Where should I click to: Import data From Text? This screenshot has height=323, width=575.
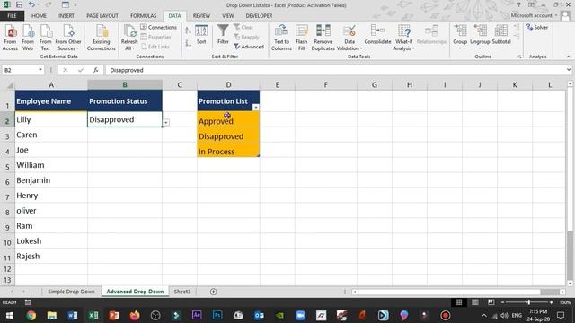point(46,38)
